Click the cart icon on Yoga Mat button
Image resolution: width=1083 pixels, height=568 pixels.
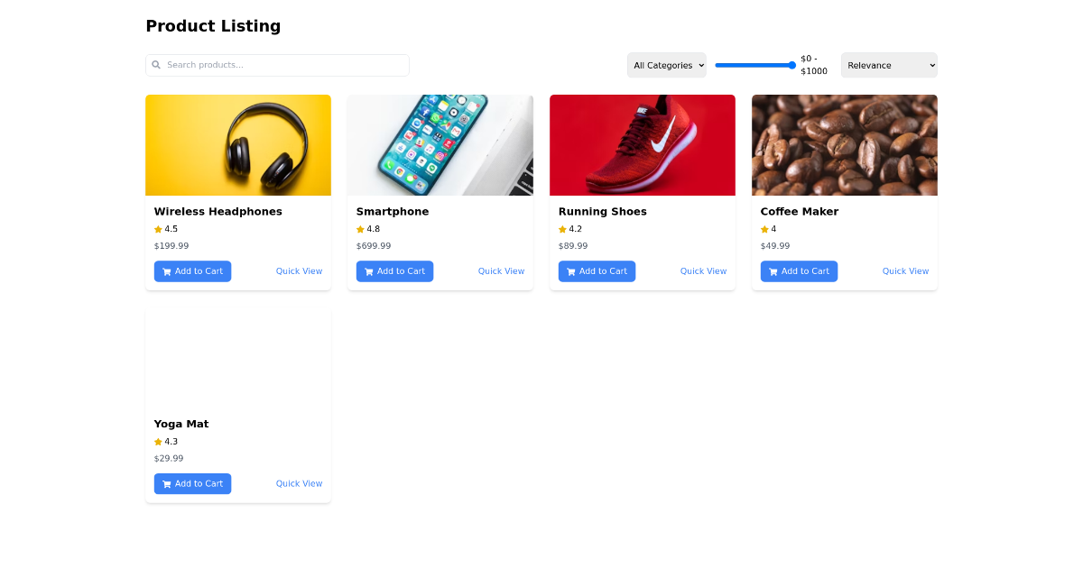(165, 483)
